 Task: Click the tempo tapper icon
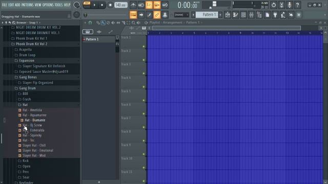tap(283, 15)
